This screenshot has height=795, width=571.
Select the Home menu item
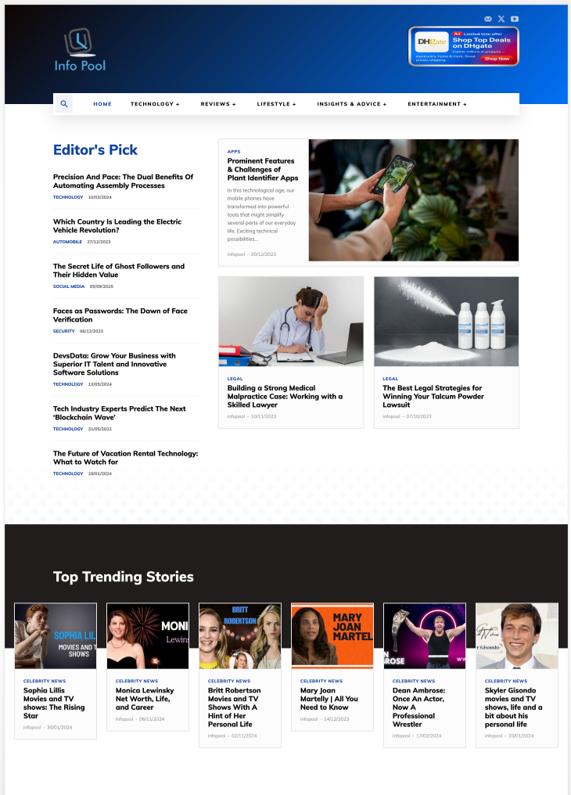(102, 104)
